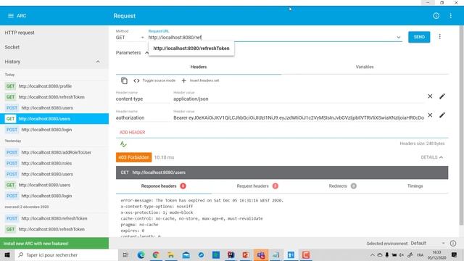Copy headers to clipboard icon
This screenshot has width=464, height=261.
click(x=124, y=80)
